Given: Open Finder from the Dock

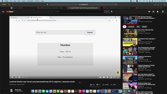Looking at the screenshot, I should [x=32, y=91].
